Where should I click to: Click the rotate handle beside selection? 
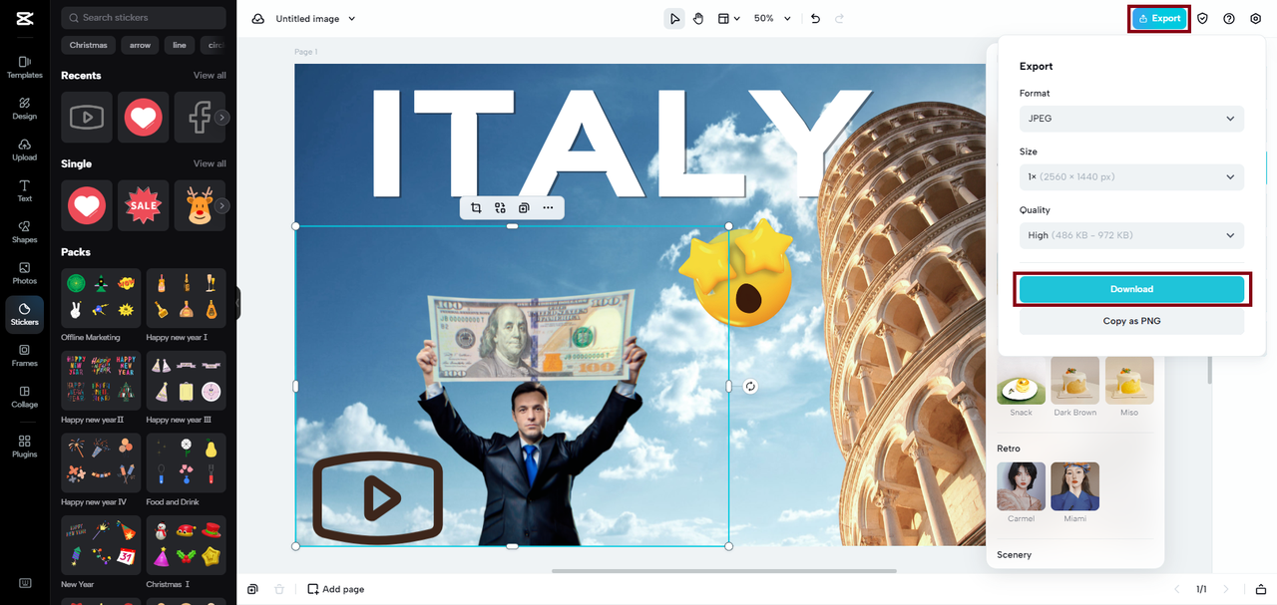pos(750,386)
